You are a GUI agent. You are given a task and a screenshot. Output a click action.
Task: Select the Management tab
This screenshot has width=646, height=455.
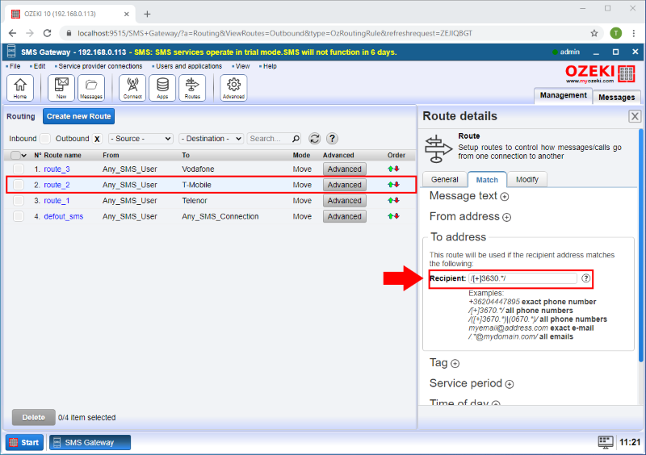pos(563,95)
